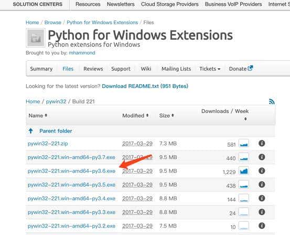The height and width of the screenshot is (235, 290).
Task: Open SOLUTION CENTERS in the top bar
Action: [x=38, y=4]
